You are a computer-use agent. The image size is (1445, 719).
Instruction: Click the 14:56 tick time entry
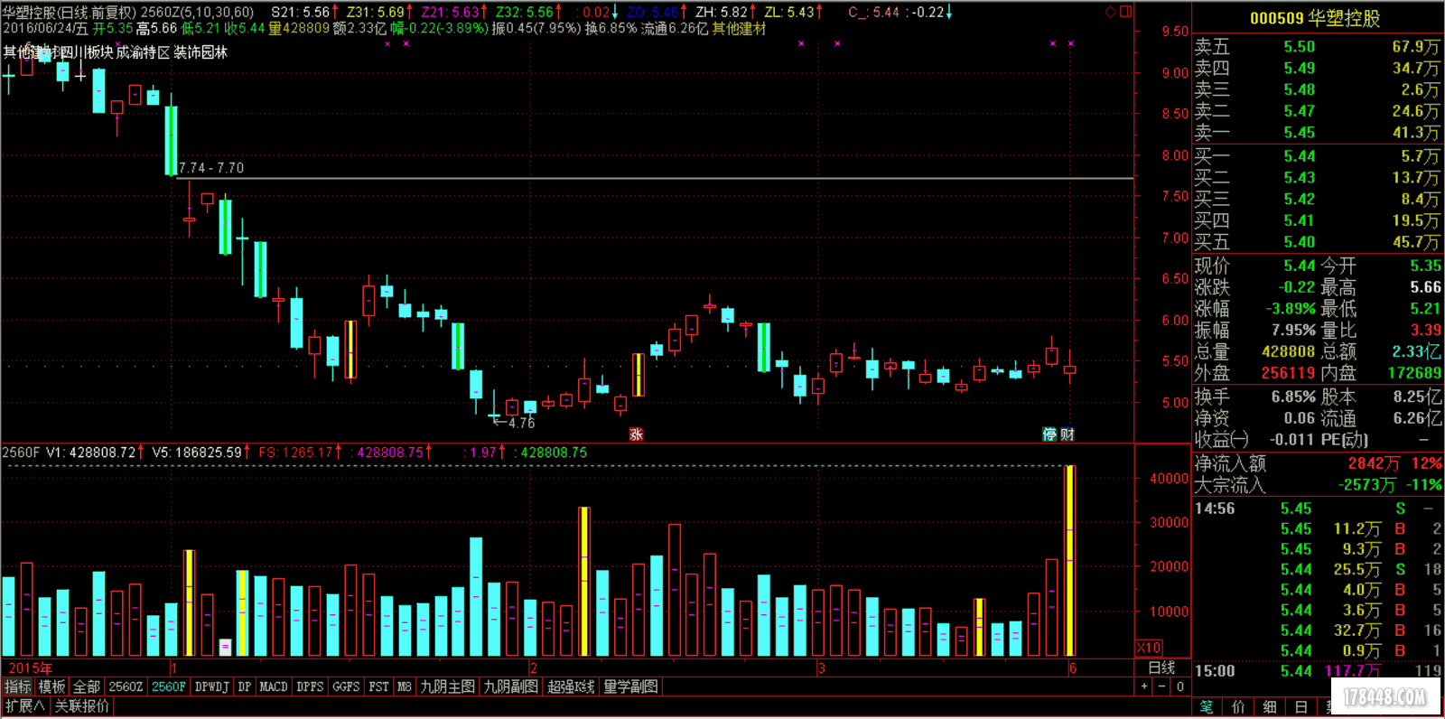point(1215,509)
